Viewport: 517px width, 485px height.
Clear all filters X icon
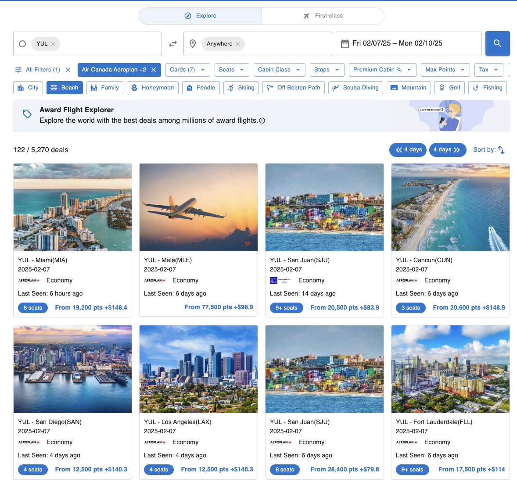coord(68,70)
